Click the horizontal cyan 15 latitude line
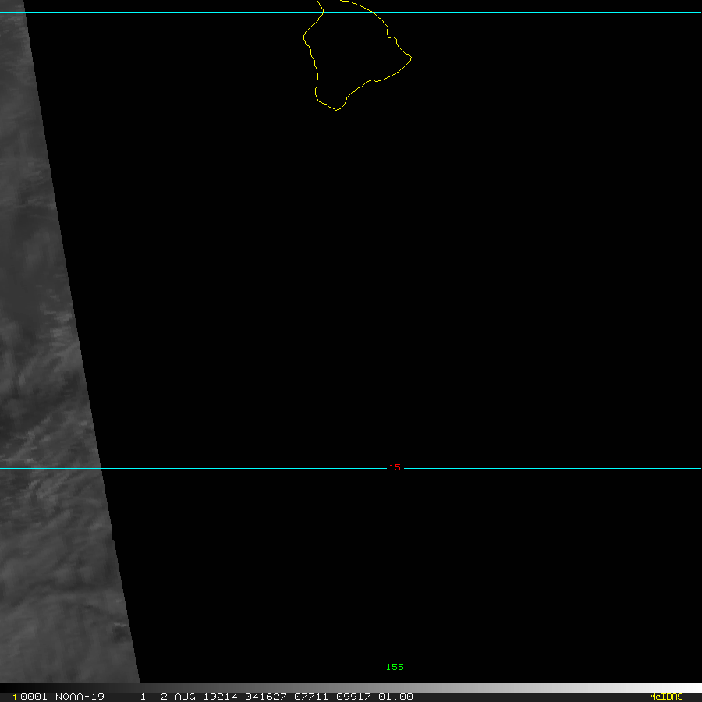Screen dimensions: 702x702 [x=234, y=469]
